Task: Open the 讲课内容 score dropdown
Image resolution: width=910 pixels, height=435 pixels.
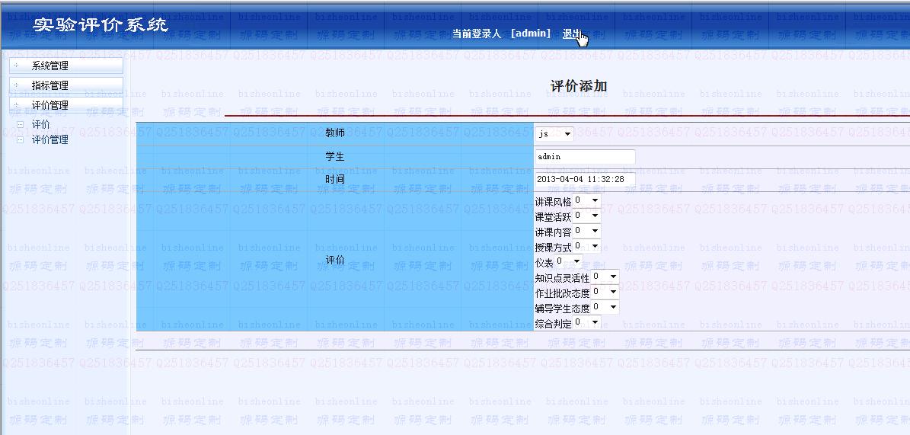Action: click(586, 231)
